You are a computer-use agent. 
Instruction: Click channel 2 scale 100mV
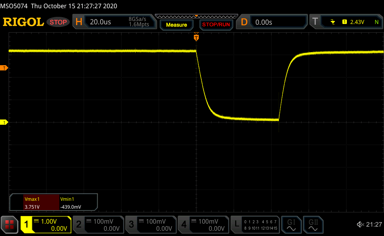coord(103,221)
